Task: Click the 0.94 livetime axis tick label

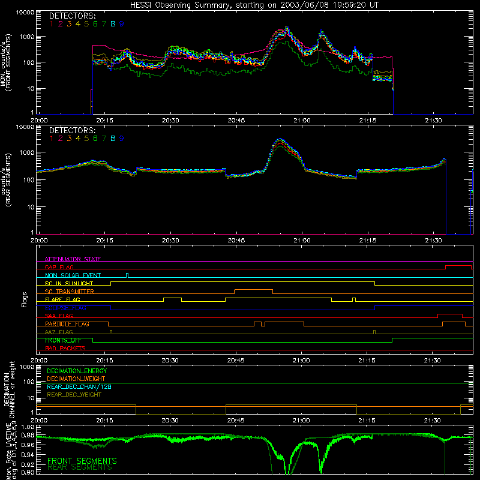Action: [28, 455]
